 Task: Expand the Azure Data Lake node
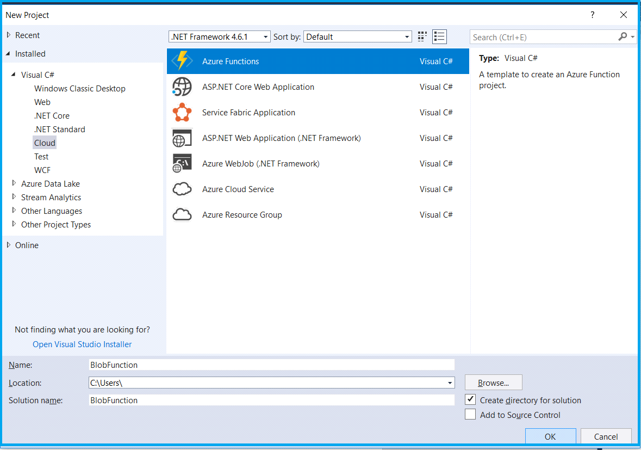(x=14, y=183)
